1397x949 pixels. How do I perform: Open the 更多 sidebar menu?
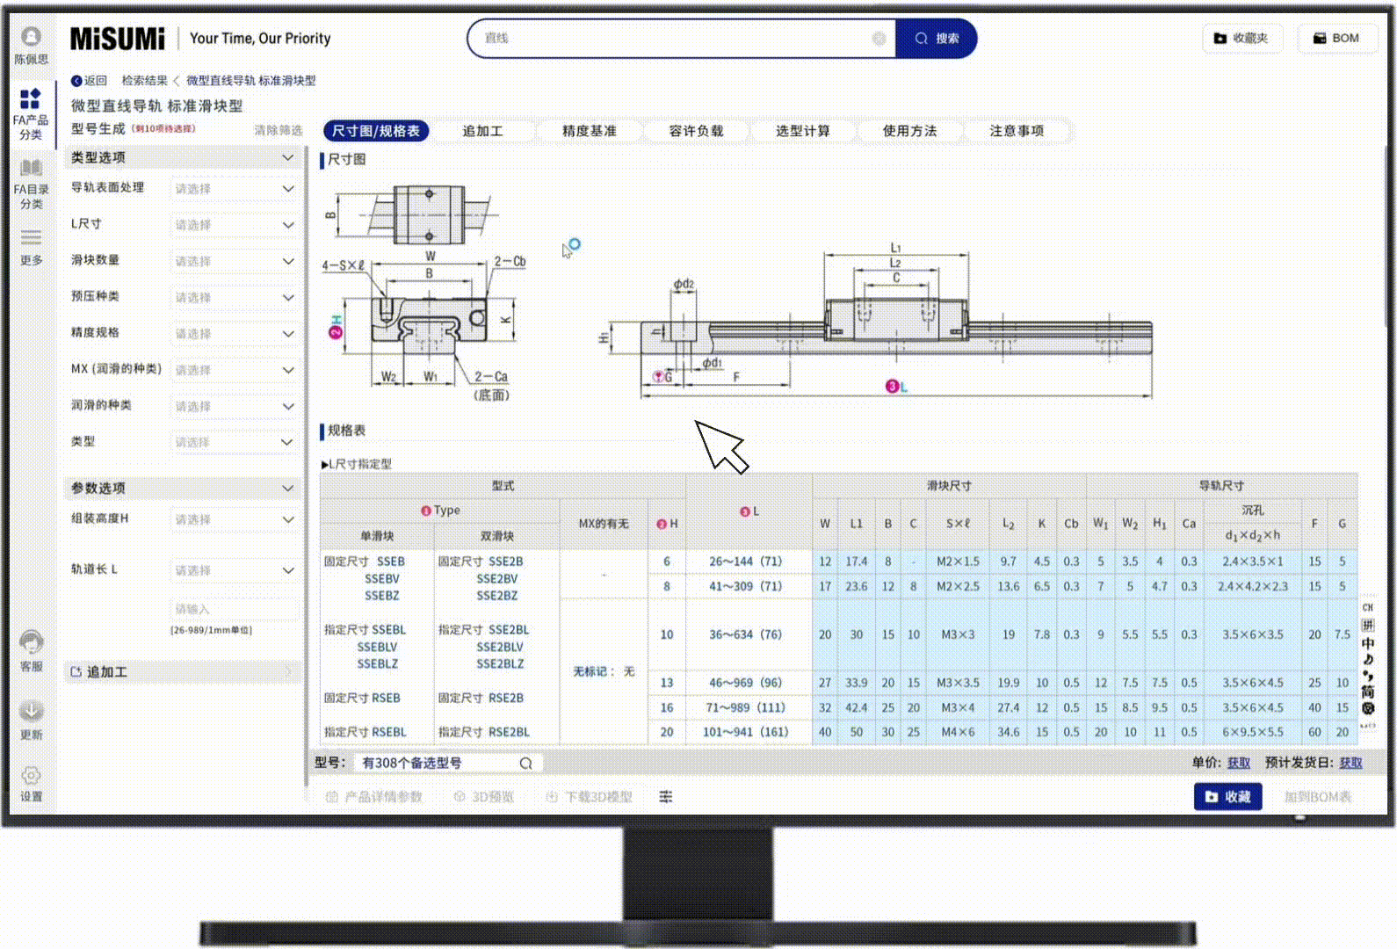pyautogui.click(x=31, y=247)
